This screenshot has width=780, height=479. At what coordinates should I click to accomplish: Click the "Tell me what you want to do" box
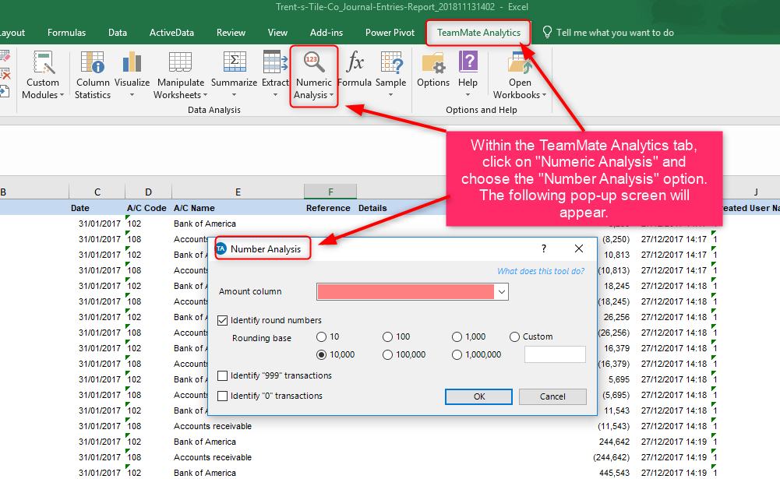coord(615,33)
